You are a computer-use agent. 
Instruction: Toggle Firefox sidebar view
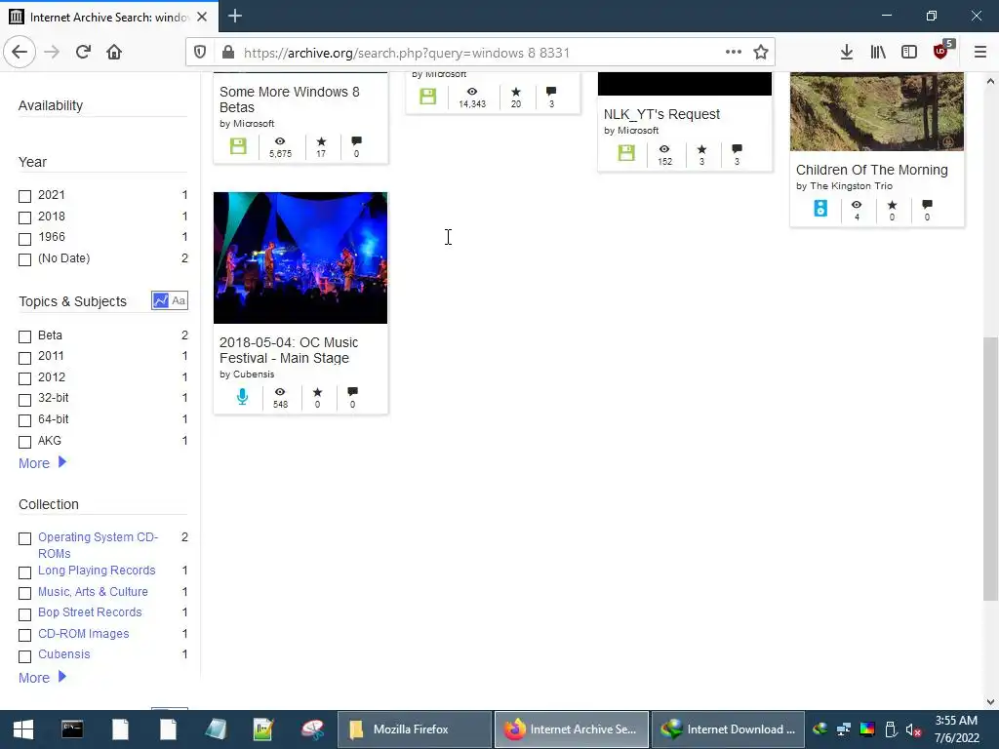point(909,53)
